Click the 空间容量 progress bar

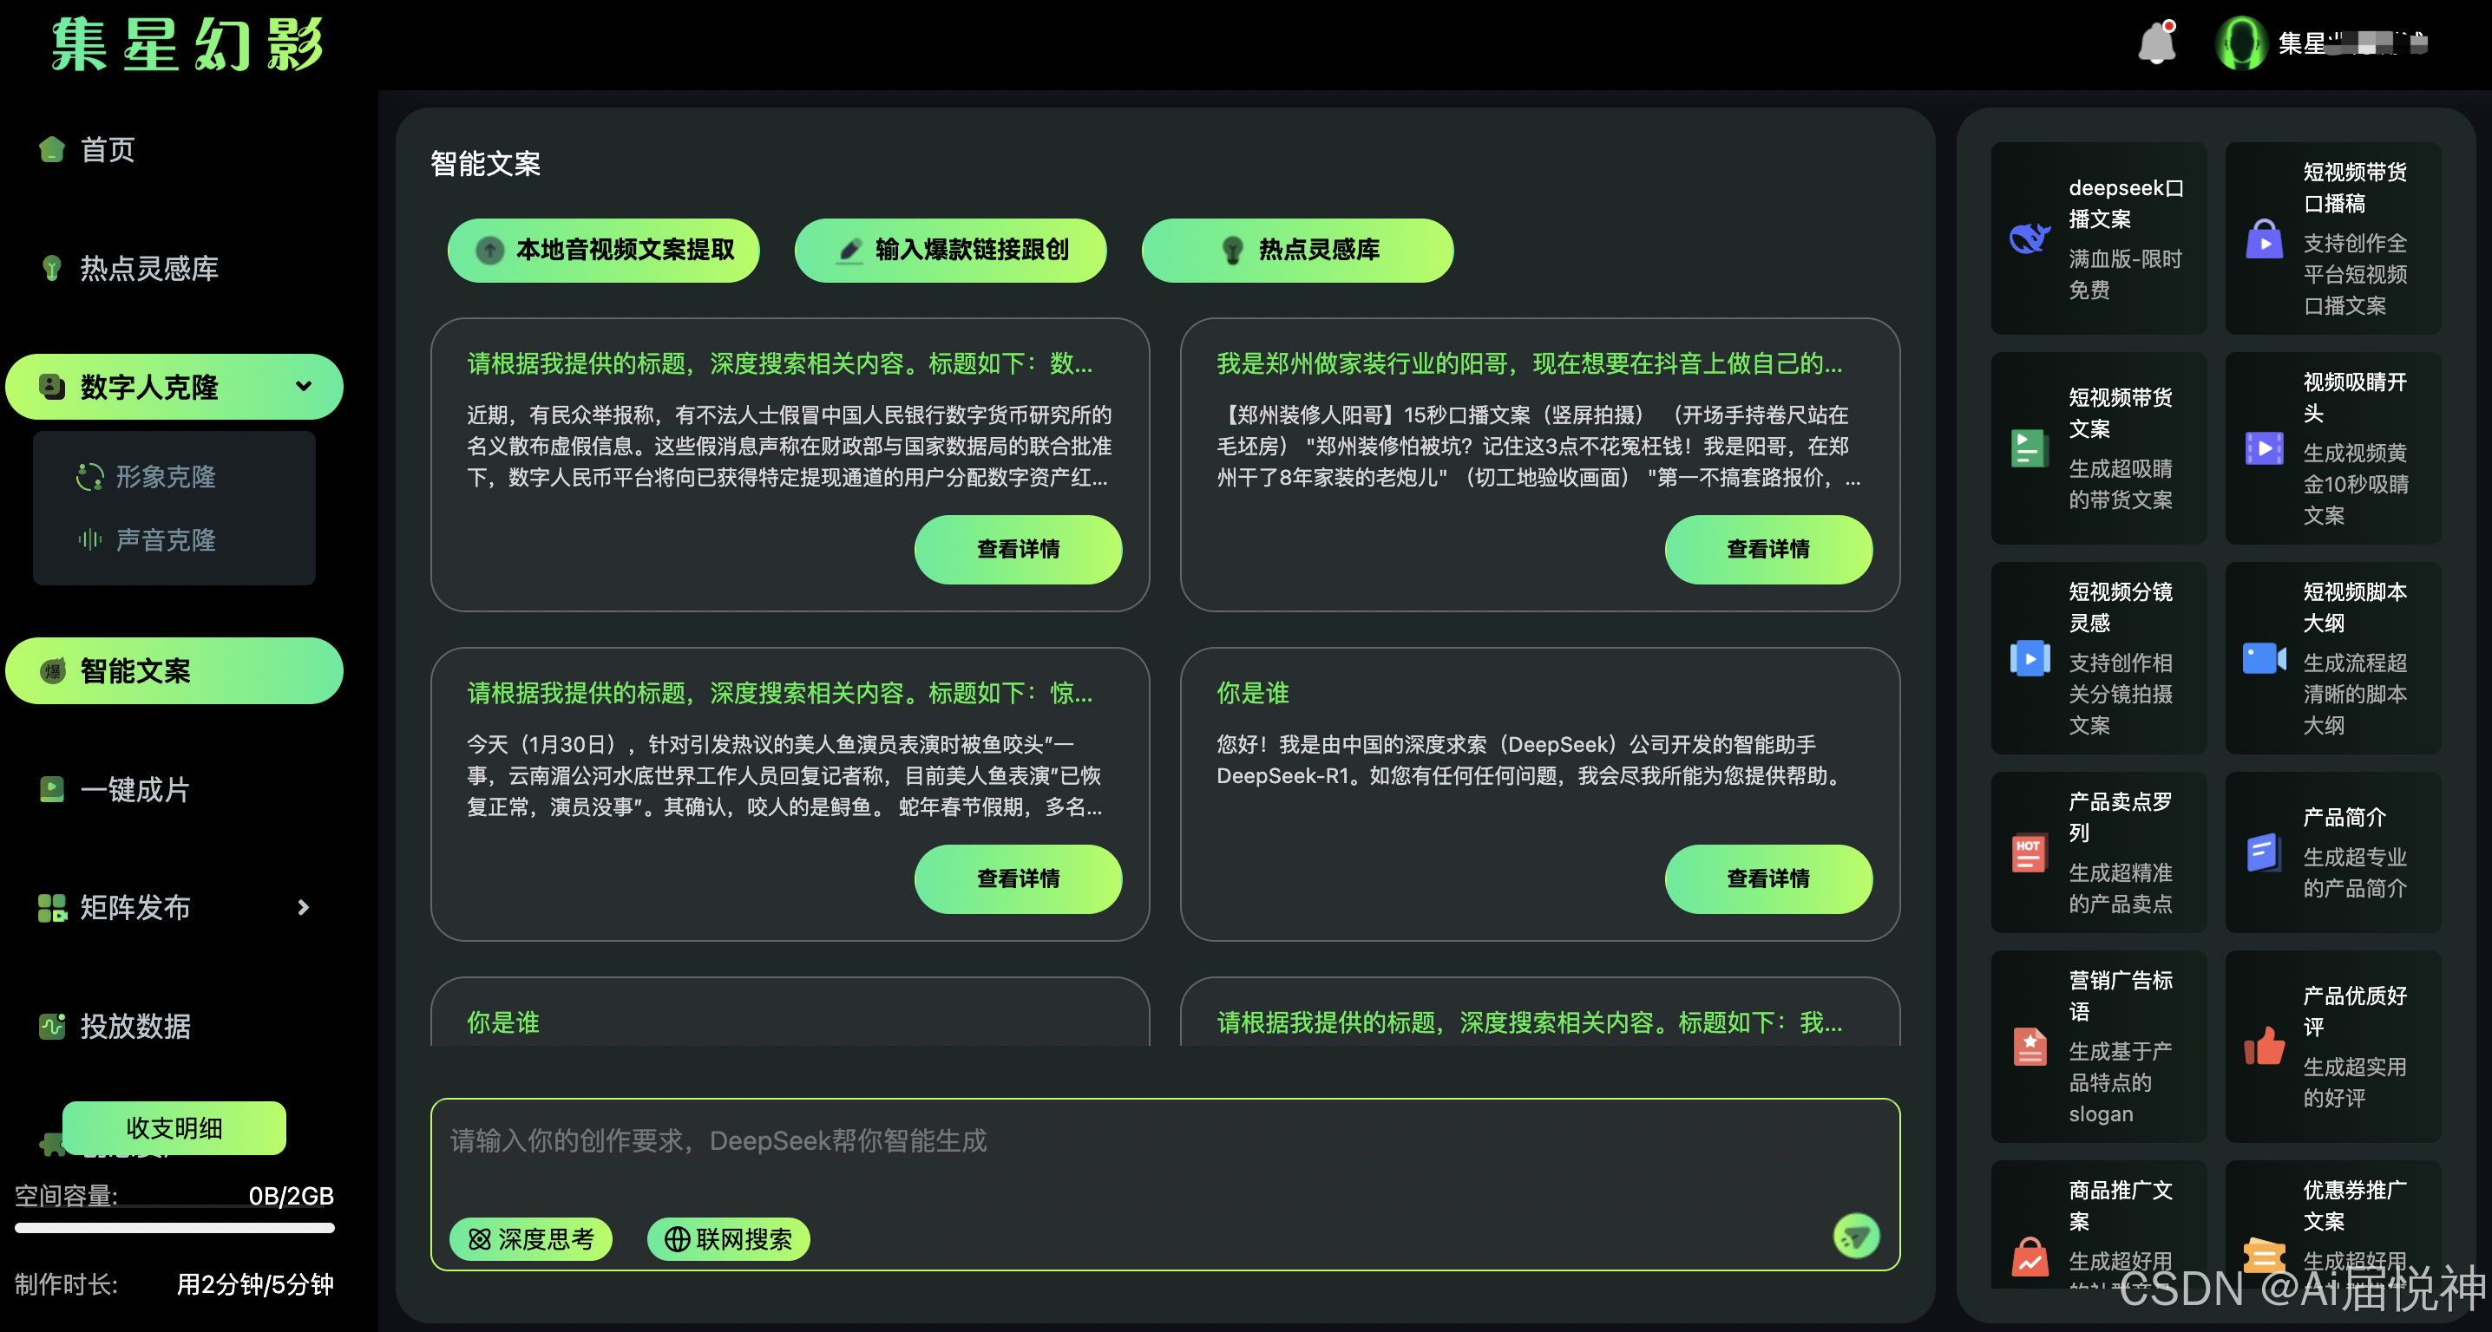point(174,1228)
